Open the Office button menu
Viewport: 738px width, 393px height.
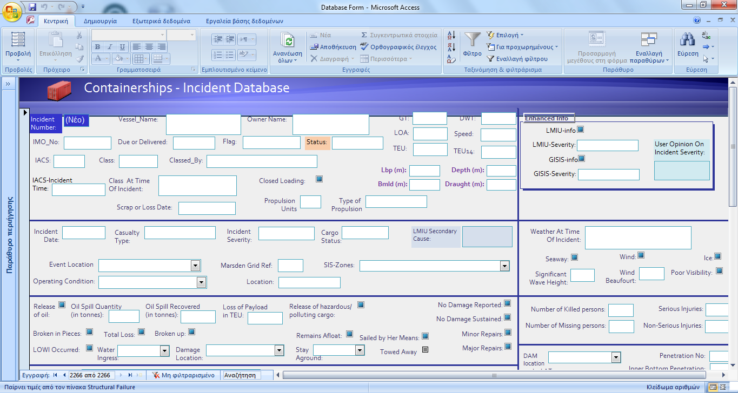click(x=13, y=11)
